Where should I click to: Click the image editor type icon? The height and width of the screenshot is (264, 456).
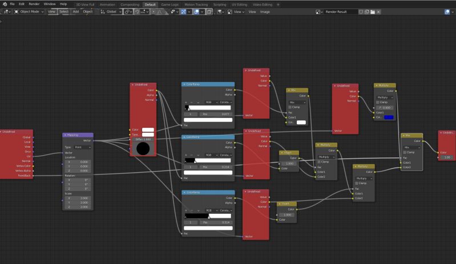pyautogui.click(x=231, y=12)
